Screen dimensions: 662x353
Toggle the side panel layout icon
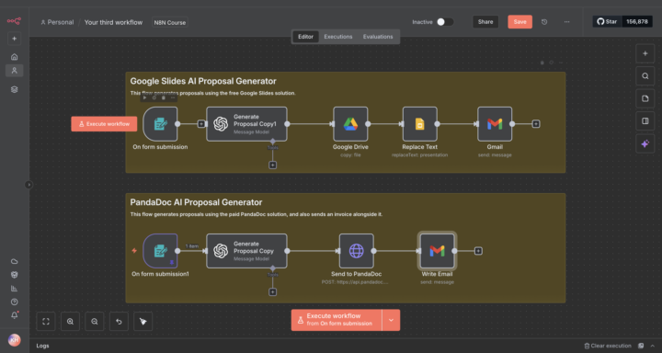(x=645, y=121)
